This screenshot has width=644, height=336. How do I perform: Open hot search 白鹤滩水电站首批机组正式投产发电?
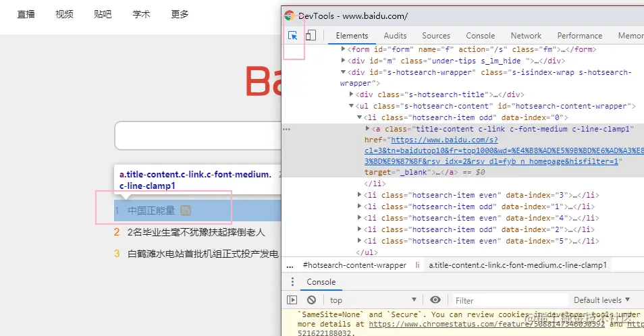203,254
